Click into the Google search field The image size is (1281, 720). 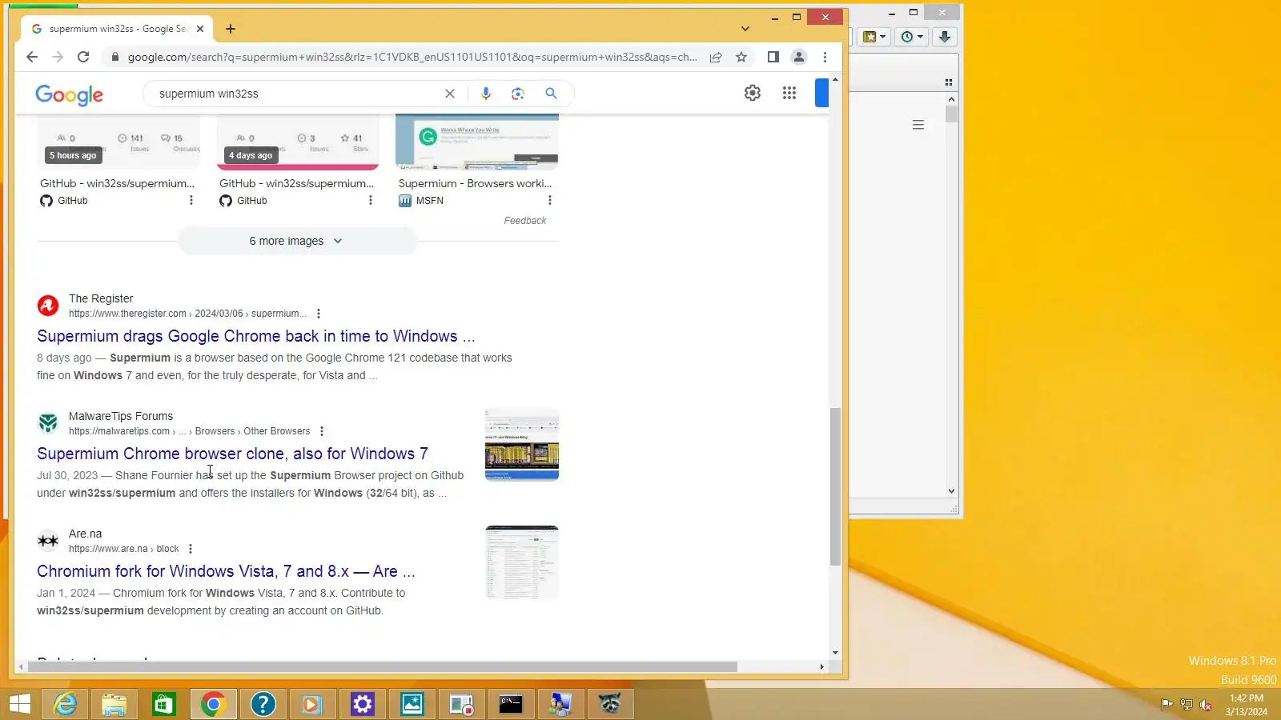point(296,94)
